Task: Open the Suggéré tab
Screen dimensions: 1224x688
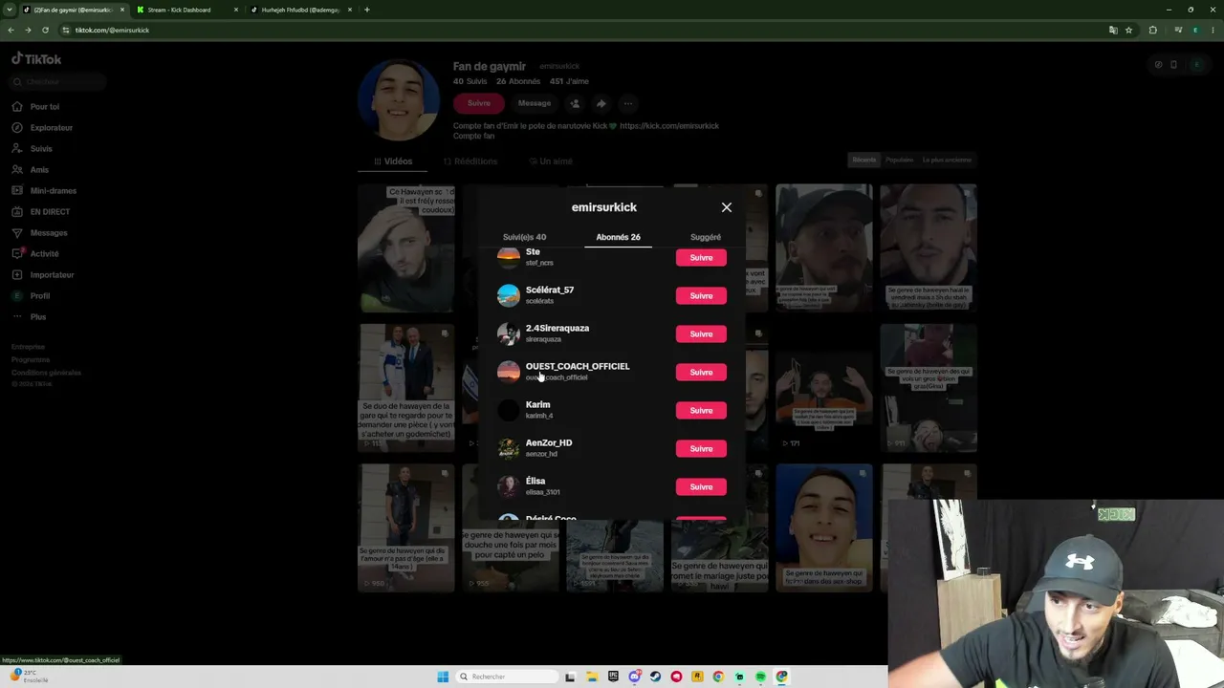Action: point(706,237)
